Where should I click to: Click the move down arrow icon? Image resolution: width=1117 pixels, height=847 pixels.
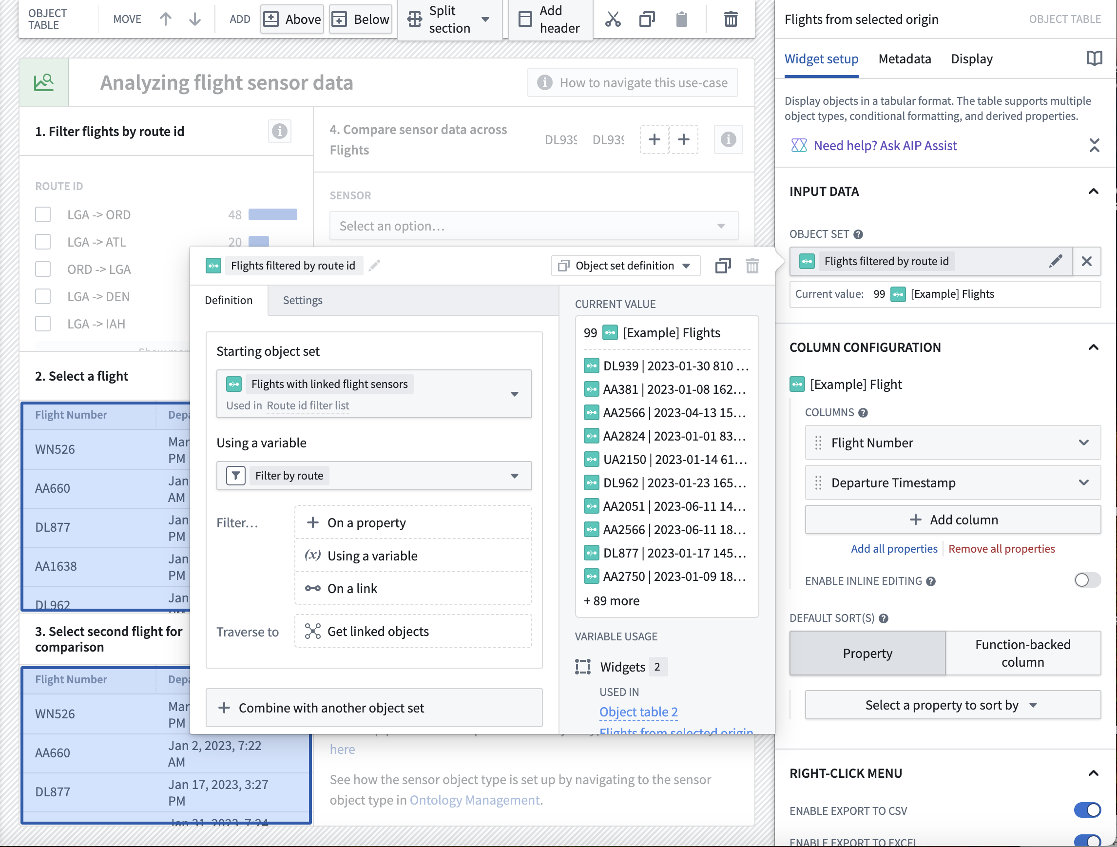click(194, 19)
